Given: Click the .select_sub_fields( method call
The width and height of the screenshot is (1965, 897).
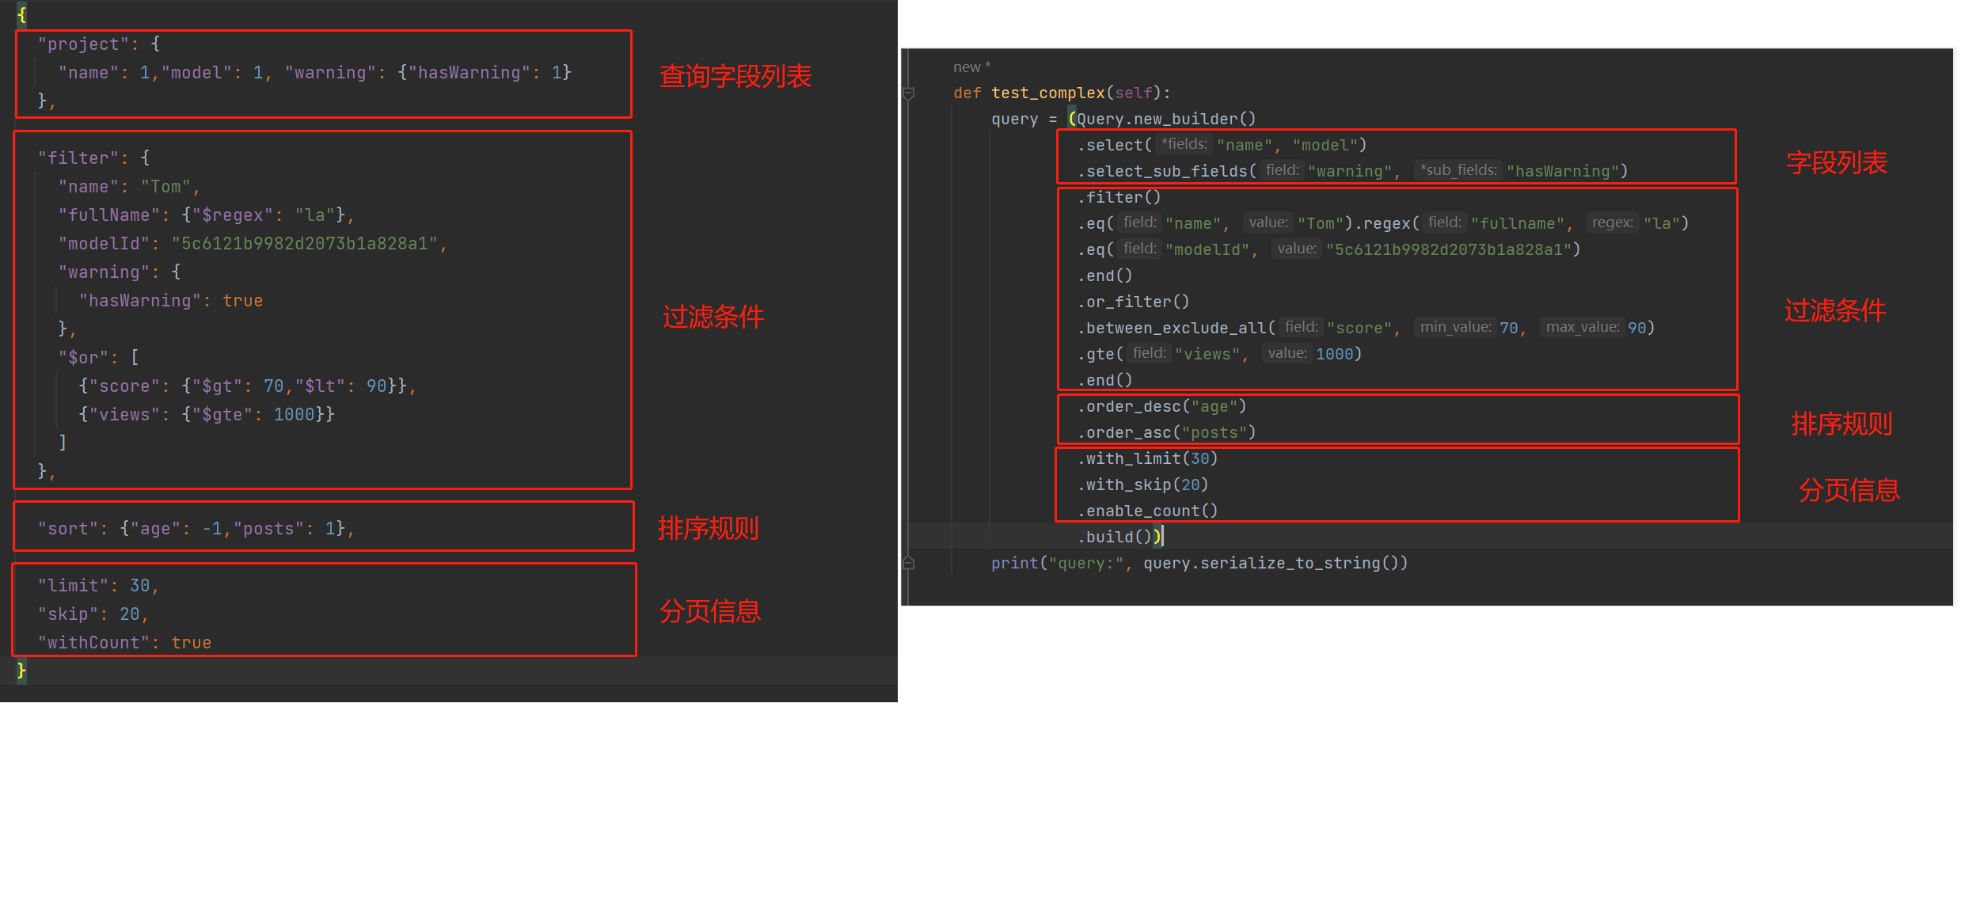Looking at the screenshot, I should tap(1166, 171).
